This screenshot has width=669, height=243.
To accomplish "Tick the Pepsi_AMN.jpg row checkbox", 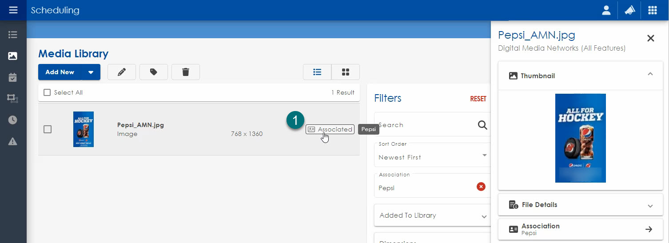I will pyautogui.click(x=48, y=129).
